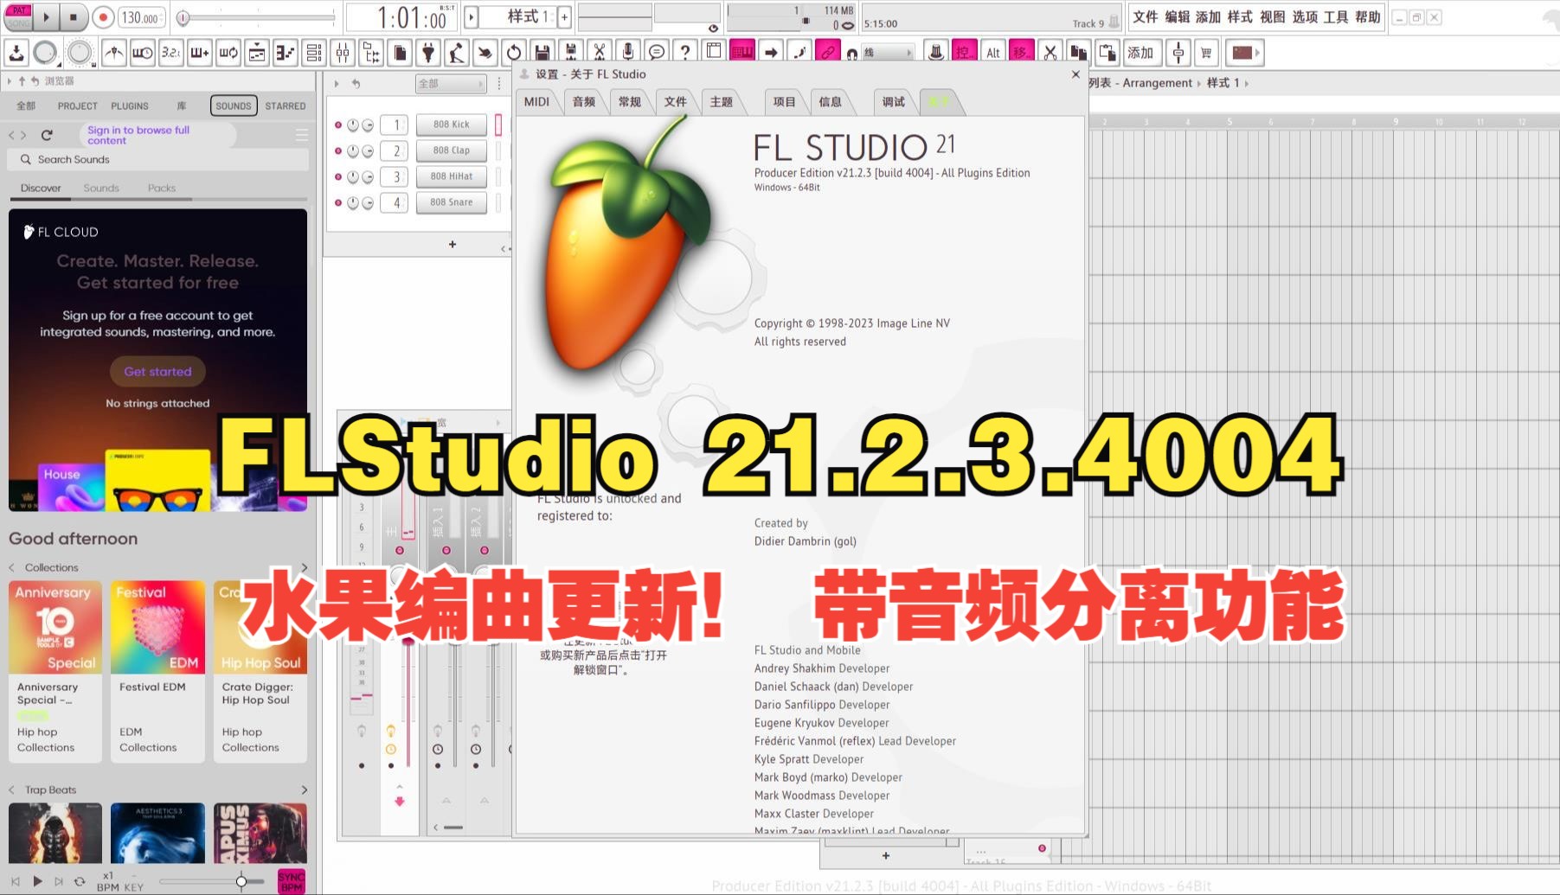
Task: Click the 添加 button in toolbar
Action: [x=1140, y=53]
